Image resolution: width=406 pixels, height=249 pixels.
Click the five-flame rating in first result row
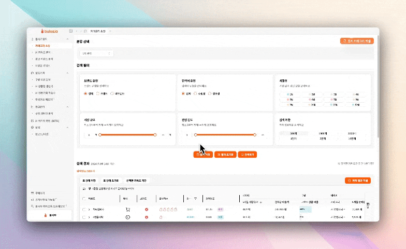click(168, 210)
